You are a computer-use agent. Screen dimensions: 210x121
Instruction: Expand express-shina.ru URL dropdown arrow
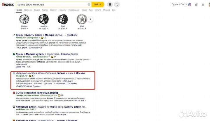tap(57, 96)
